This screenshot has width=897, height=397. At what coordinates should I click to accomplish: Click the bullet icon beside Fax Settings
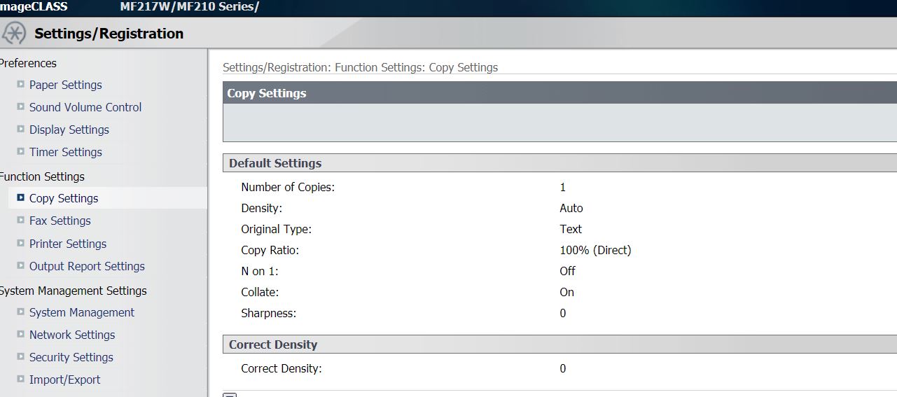click(21, 221)
